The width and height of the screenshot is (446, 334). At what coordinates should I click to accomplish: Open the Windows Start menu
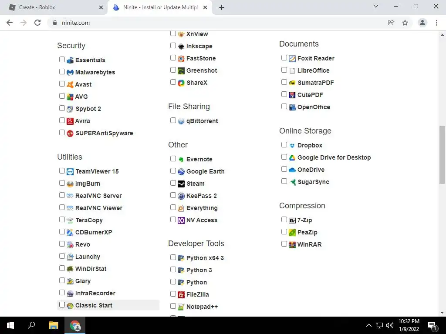point(10,325)
